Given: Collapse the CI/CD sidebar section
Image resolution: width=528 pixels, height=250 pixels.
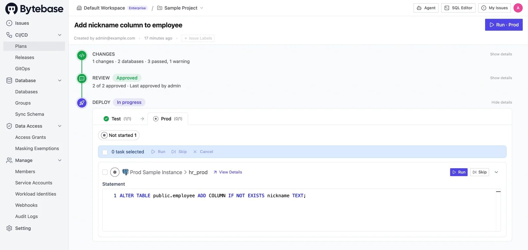Looking at the screenshot, I should point(60,35).
